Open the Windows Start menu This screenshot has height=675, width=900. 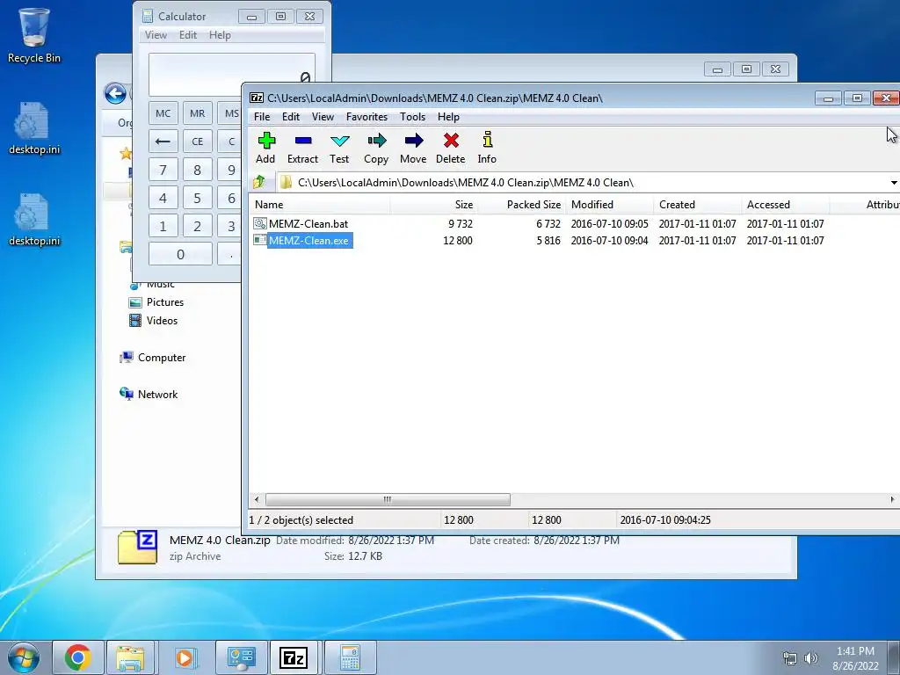pos(24,657)
